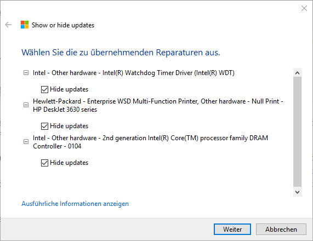Click the Show or hide updates title text
This screenshot has width=313, height=241.
pos(63,25)
